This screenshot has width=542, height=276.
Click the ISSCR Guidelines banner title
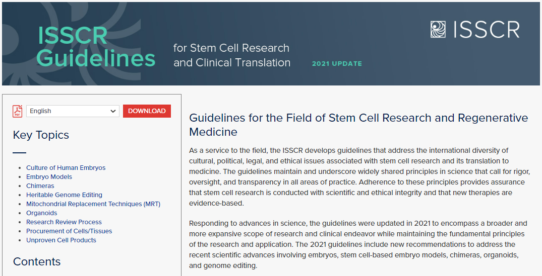point(96,47)
